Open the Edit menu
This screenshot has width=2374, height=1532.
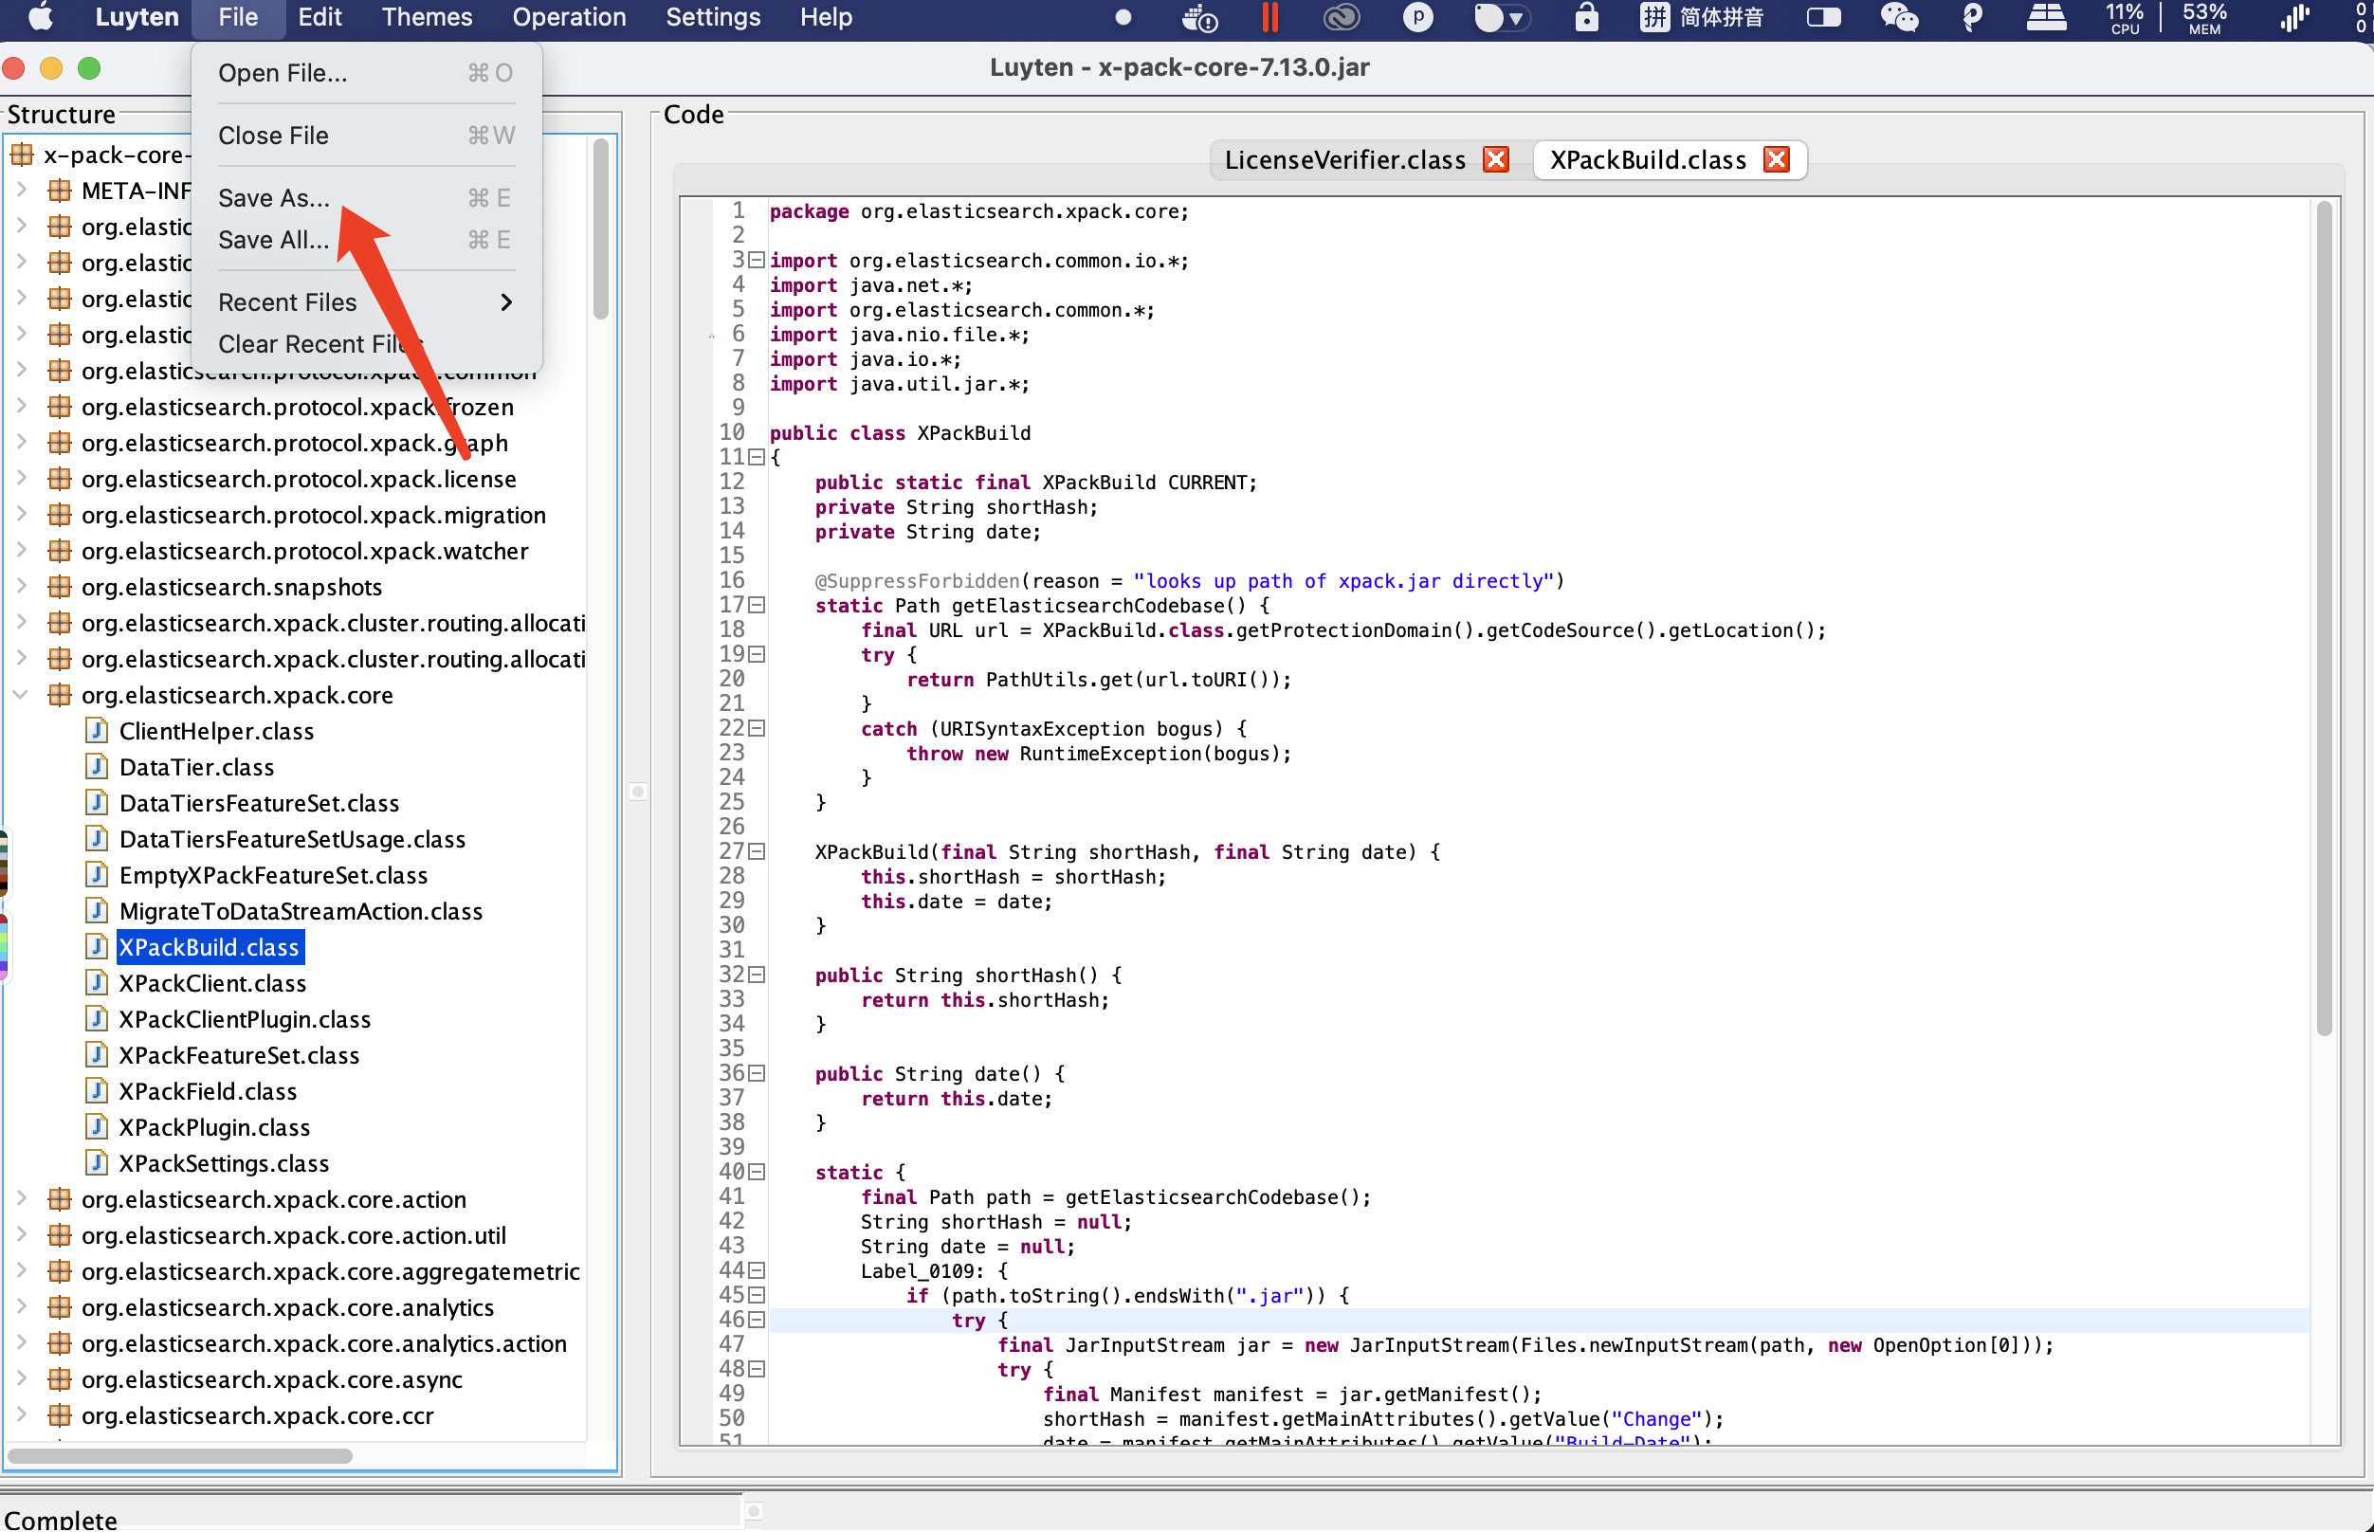click(x=320, y=17)
